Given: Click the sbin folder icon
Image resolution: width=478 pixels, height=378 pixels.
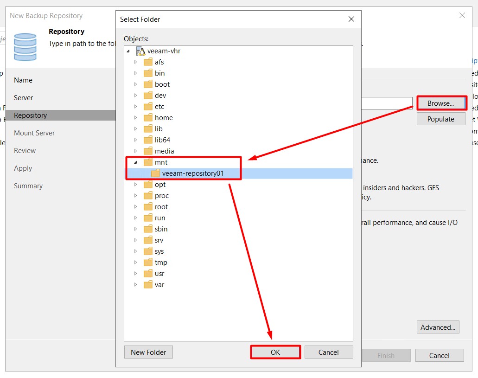Looking at the screenshot, I should (x=148, y=229).
